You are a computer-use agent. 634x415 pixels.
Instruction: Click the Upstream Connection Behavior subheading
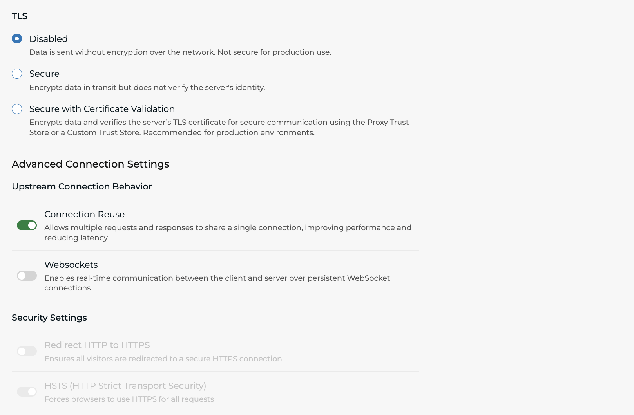[x=82, y=186]
